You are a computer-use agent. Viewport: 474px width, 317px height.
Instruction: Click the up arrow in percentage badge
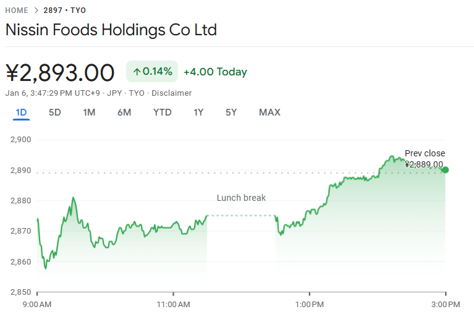click(137, 72)
